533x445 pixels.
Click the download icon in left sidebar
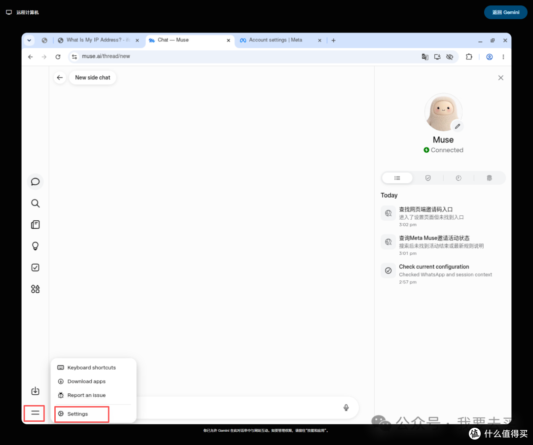pyautogui.click(x=36, y=391)
